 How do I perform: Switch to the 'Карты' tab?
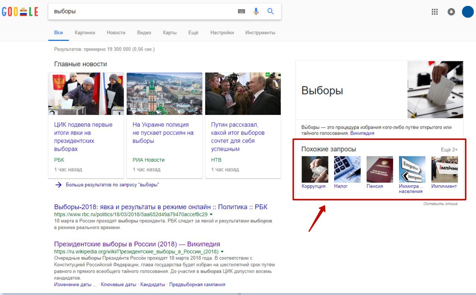[x=170, y=33]
